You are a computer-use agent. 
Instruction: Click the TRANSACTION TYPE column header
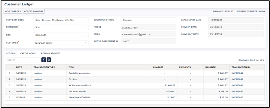[49, 67]
